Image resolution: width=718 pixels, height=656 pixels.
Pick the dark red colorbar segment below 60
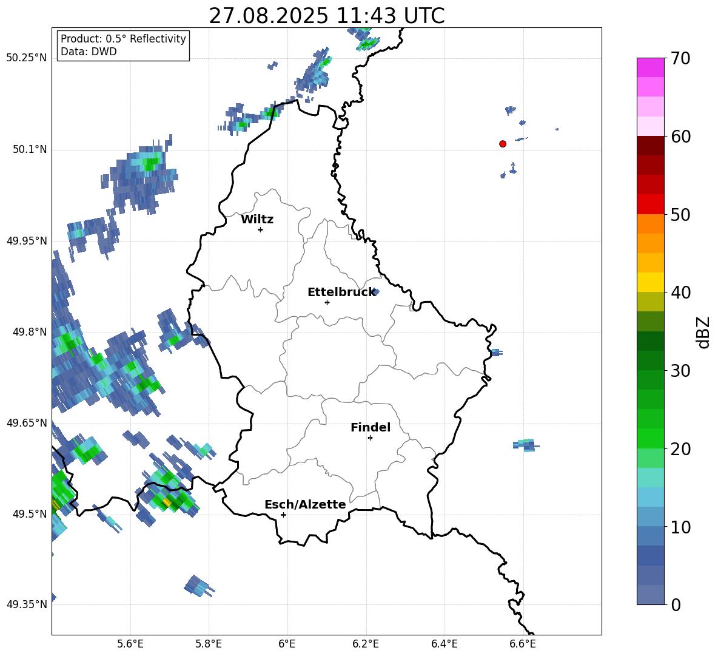[x=651, y=146]
